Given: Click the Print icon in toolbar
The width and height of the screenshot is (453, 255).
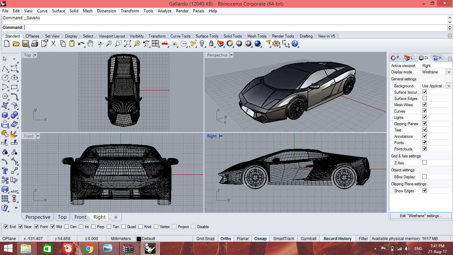Looking at the screenshot, I should pos(34,43).
